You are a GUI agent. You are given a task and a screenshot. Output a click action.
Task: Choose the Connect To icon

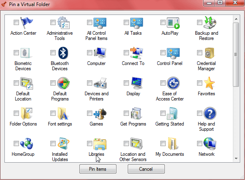[137, 53]
